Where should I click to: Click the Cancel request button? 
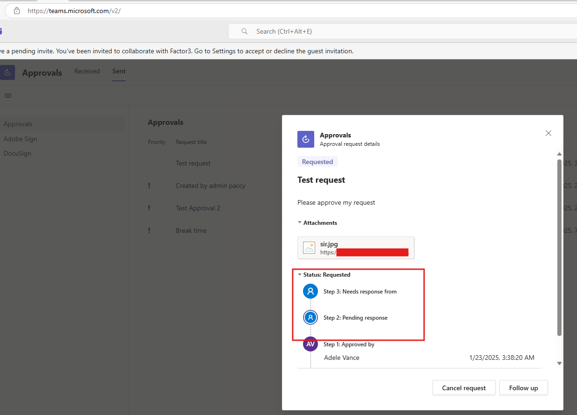click(464, 388)
